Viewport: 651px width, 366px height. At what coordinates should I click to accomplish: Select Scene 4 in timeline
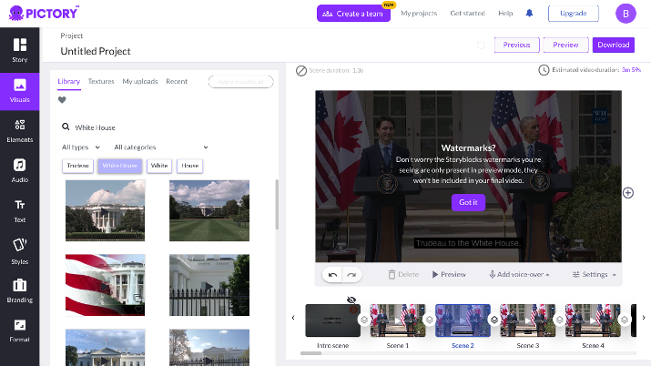593,320
